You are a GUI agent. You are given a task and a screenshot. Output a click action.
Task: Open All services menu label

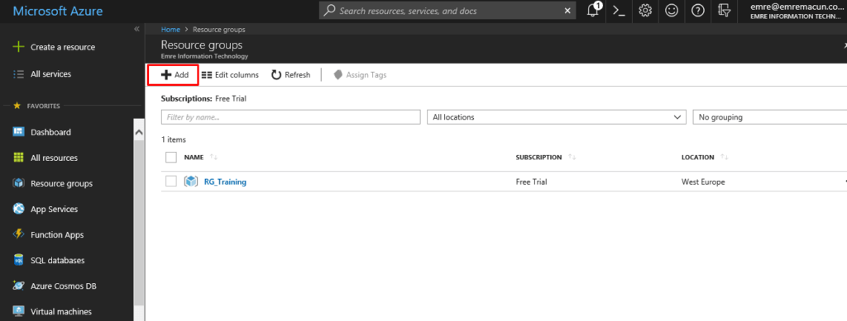[50, 74]
